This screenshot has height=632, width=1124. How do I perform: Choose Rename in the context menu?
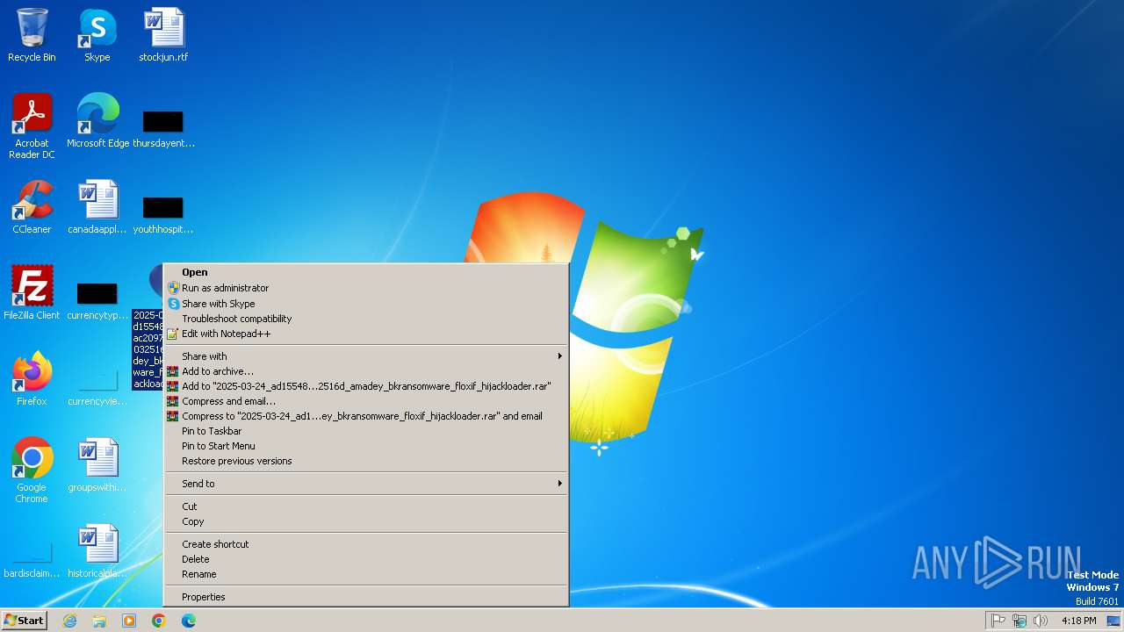367,574
